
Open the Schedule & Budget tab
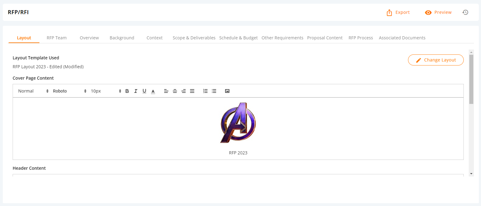click(x=238, y=38)
